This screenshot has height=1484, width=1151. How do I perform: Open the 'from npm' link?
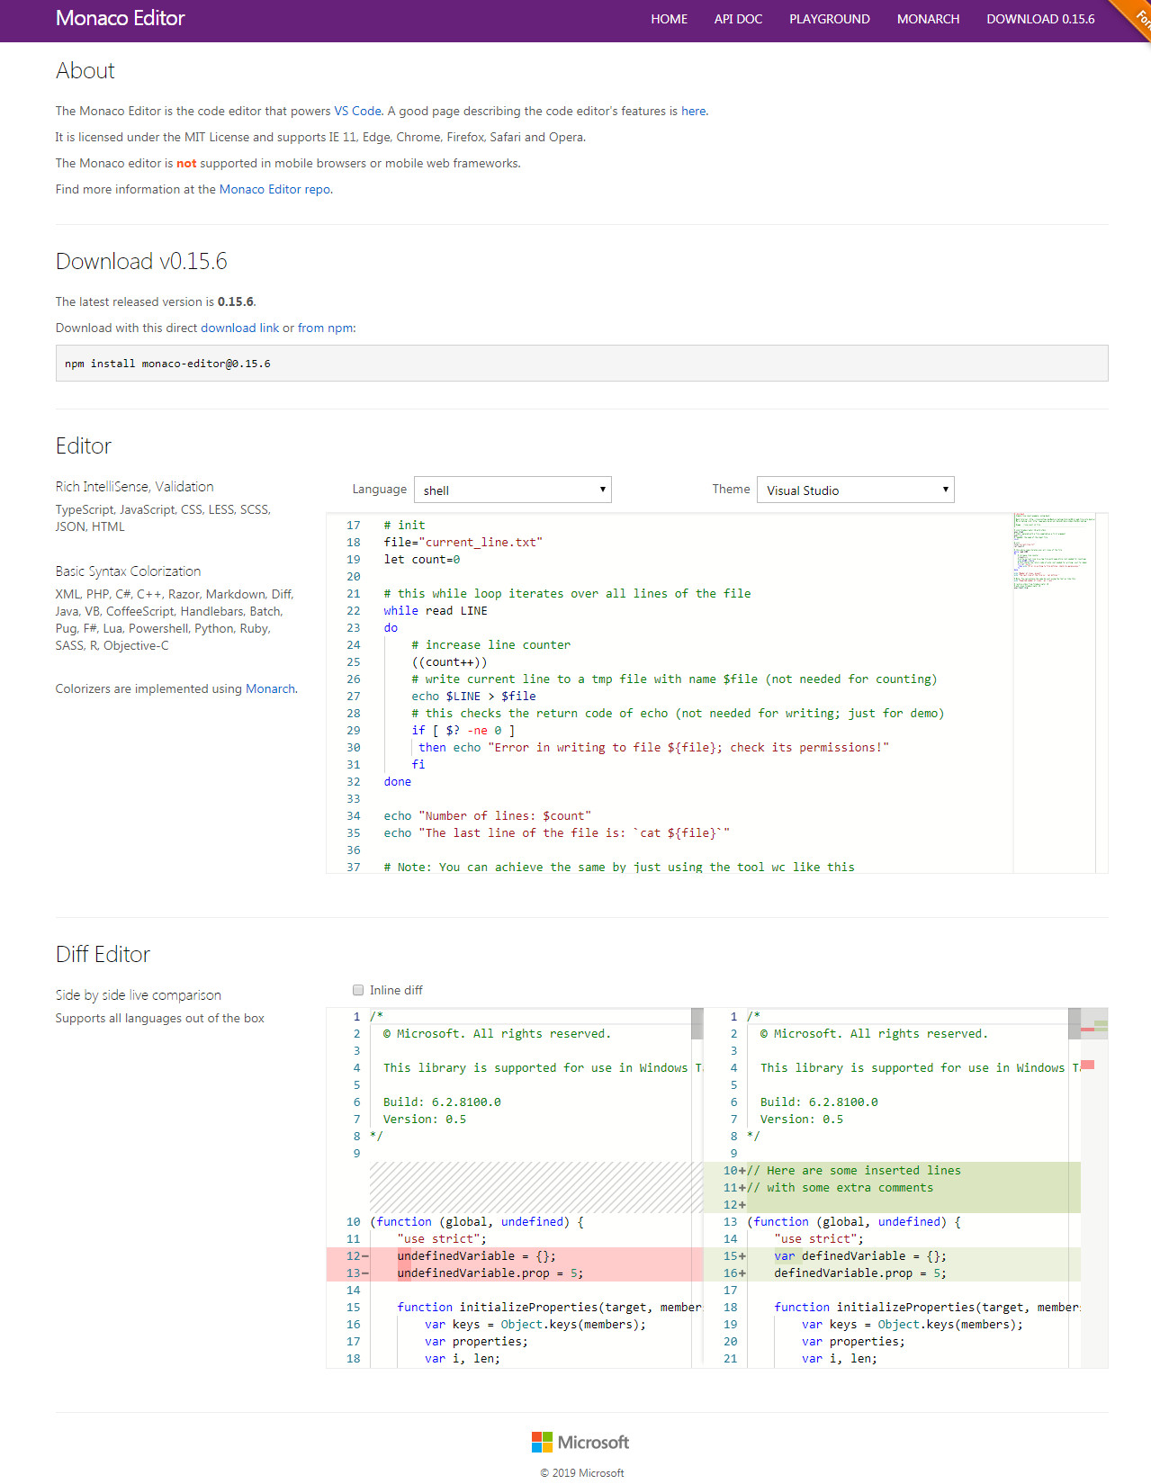pos(325,328)
